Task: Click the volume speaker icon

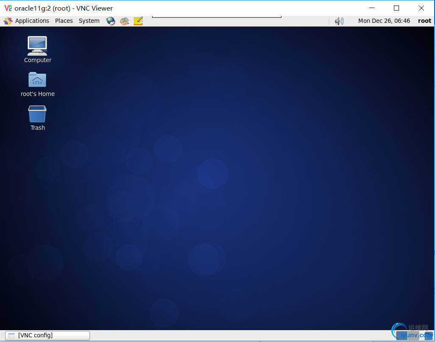Action: click(339, 21)
